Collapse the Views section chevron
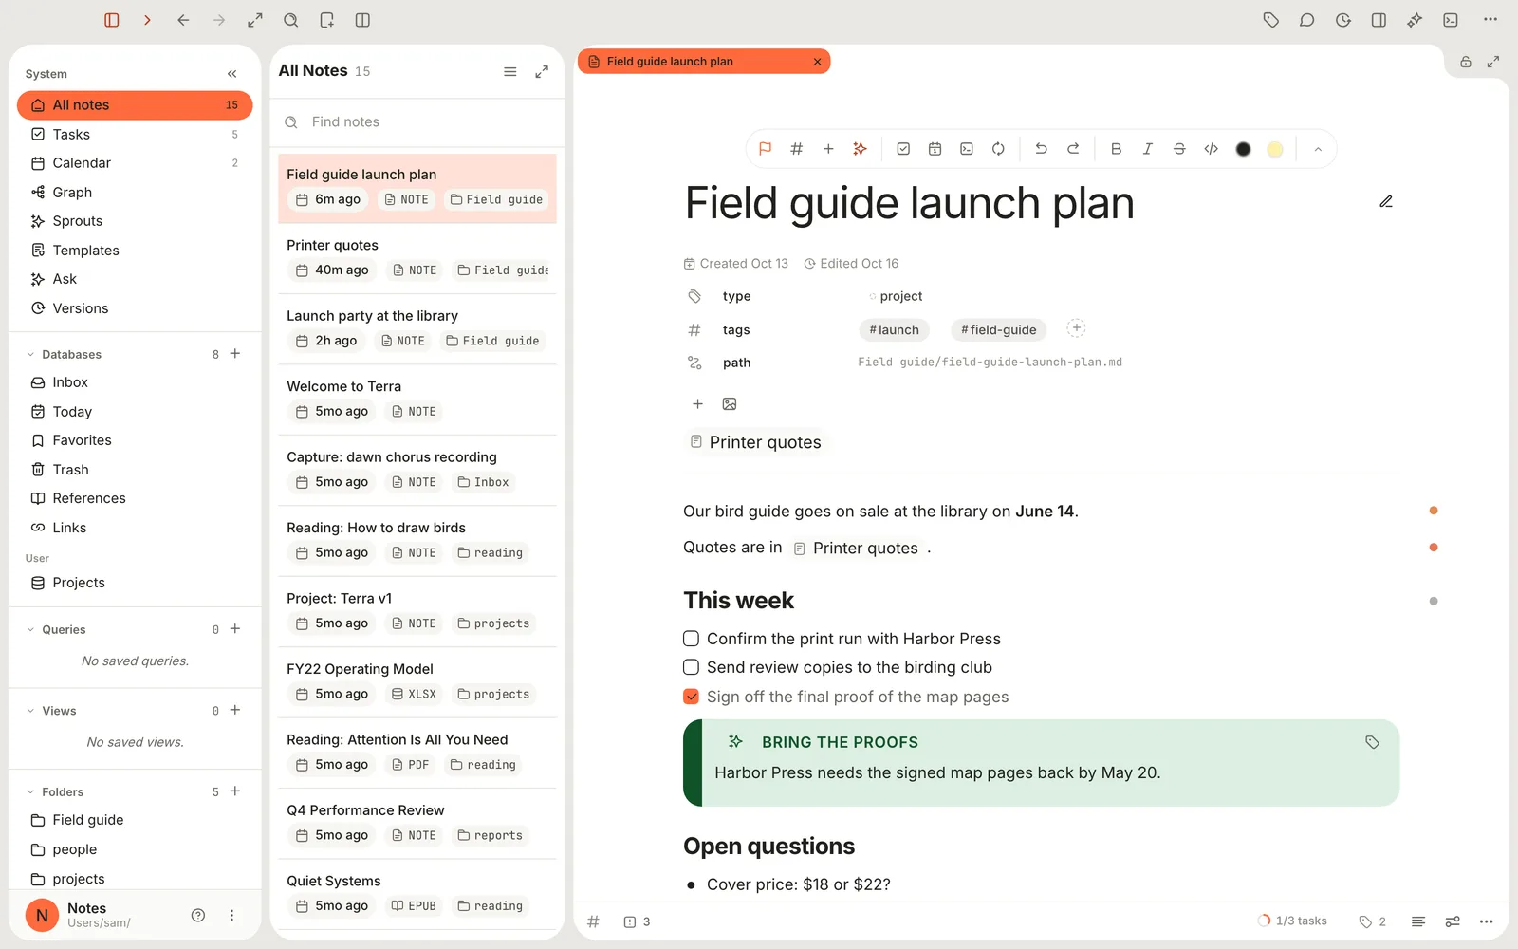Screen dimensions: 1518x949 coord(30,711)
